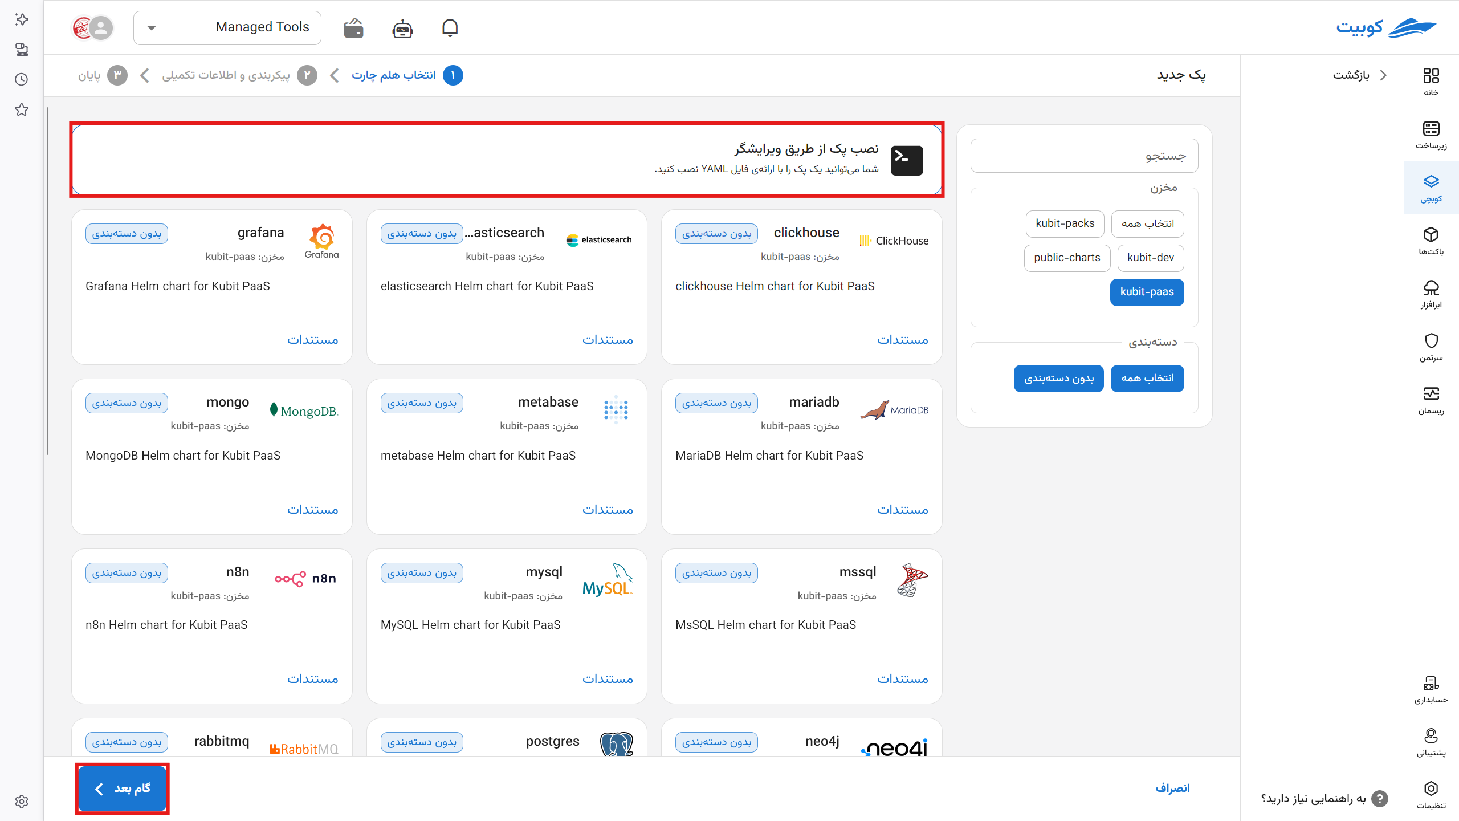Open پشتیبانی support in sidebar
Image resolution: width=1459 pixels, height=821 pixels.
pos(1431,742)
